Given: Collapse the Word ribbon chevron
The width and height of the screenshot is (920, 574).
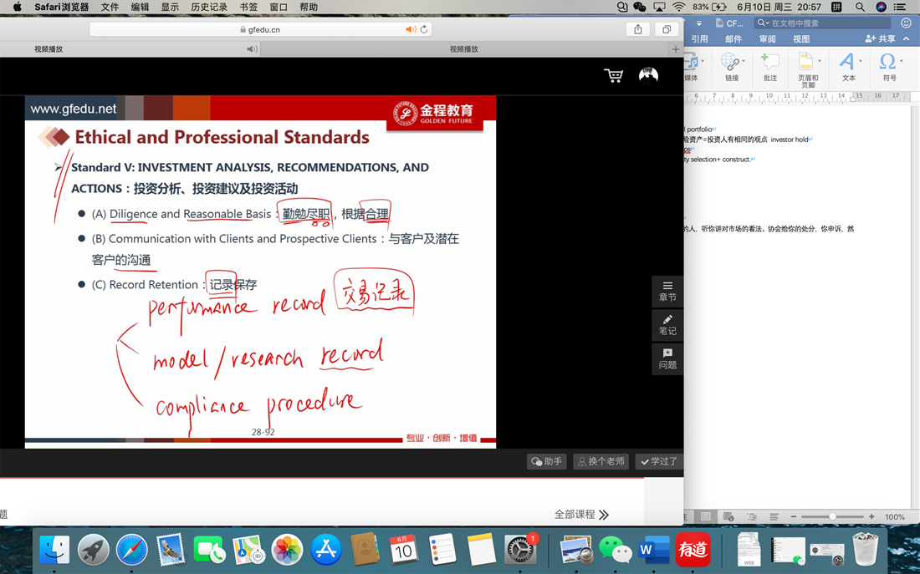Looking at the screenshot, I should 907,39.
